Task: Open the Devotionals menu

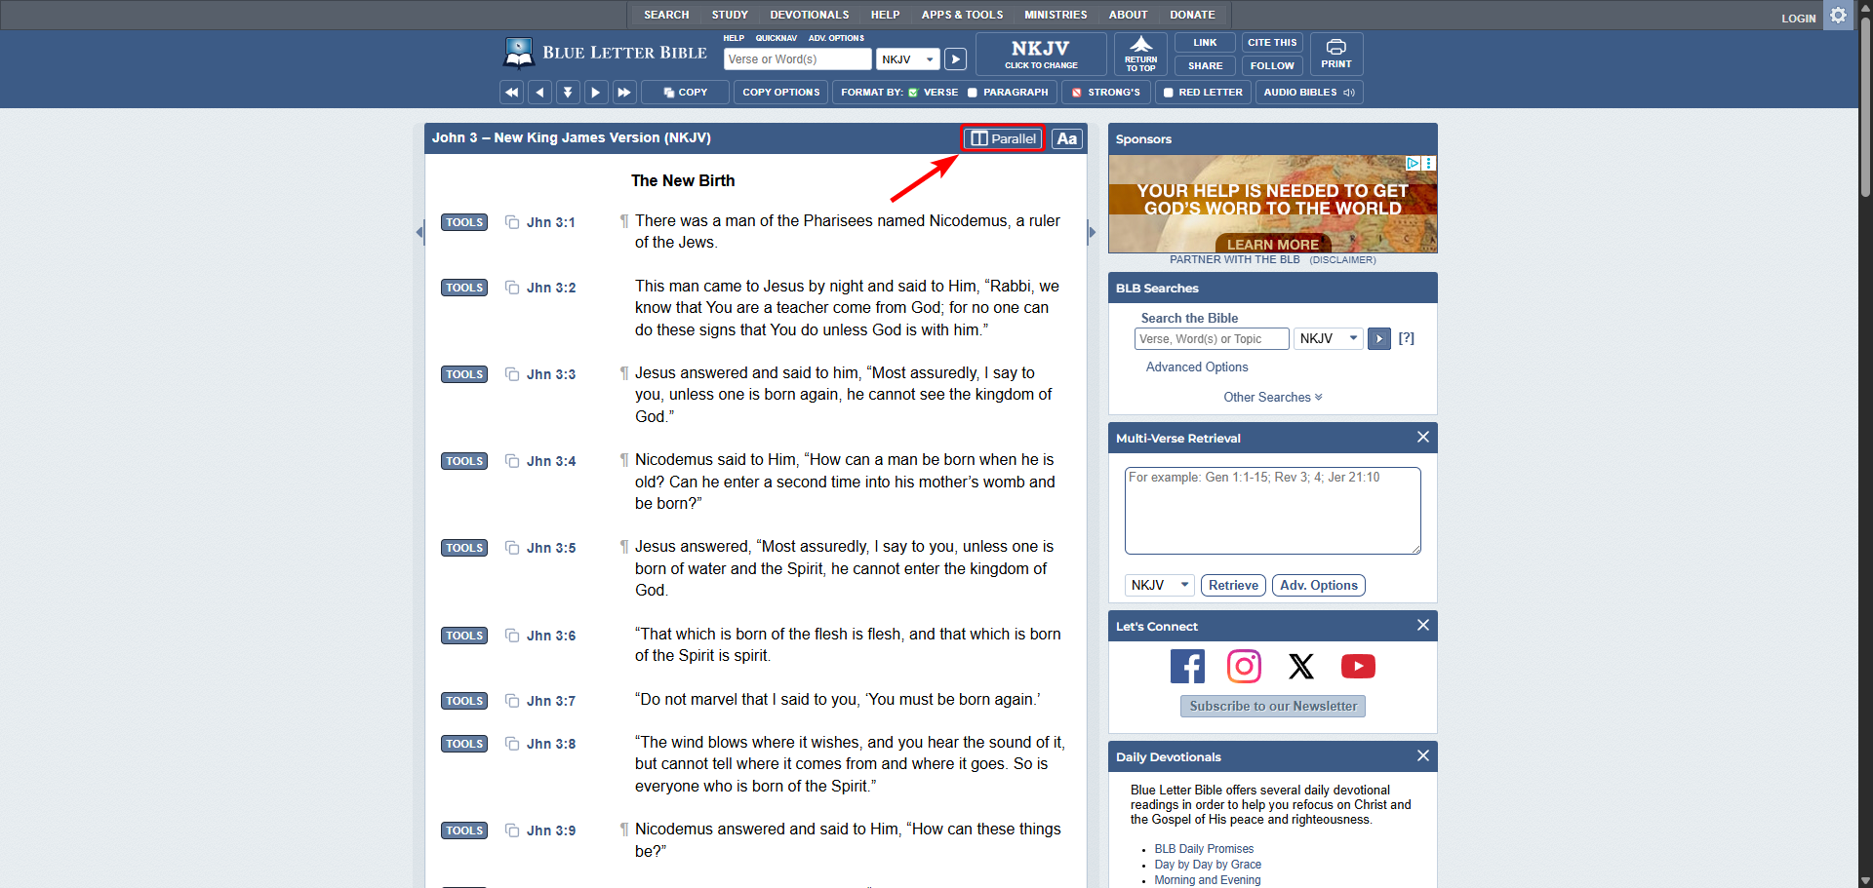Action: (x=809, y=15)
